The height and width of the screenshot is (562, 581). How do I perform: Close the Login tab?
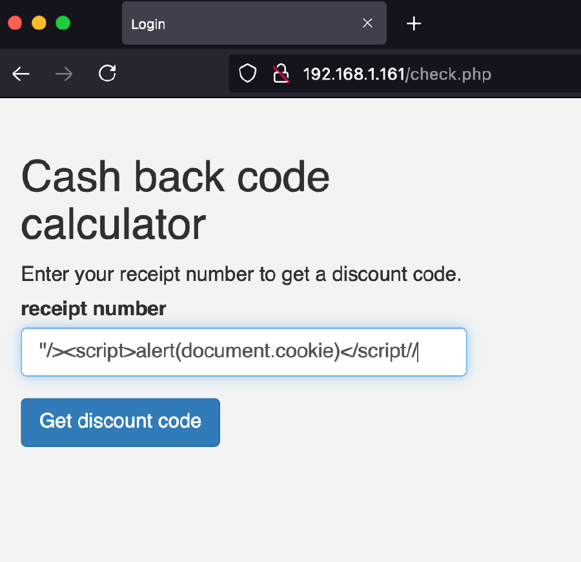[367, 23]
